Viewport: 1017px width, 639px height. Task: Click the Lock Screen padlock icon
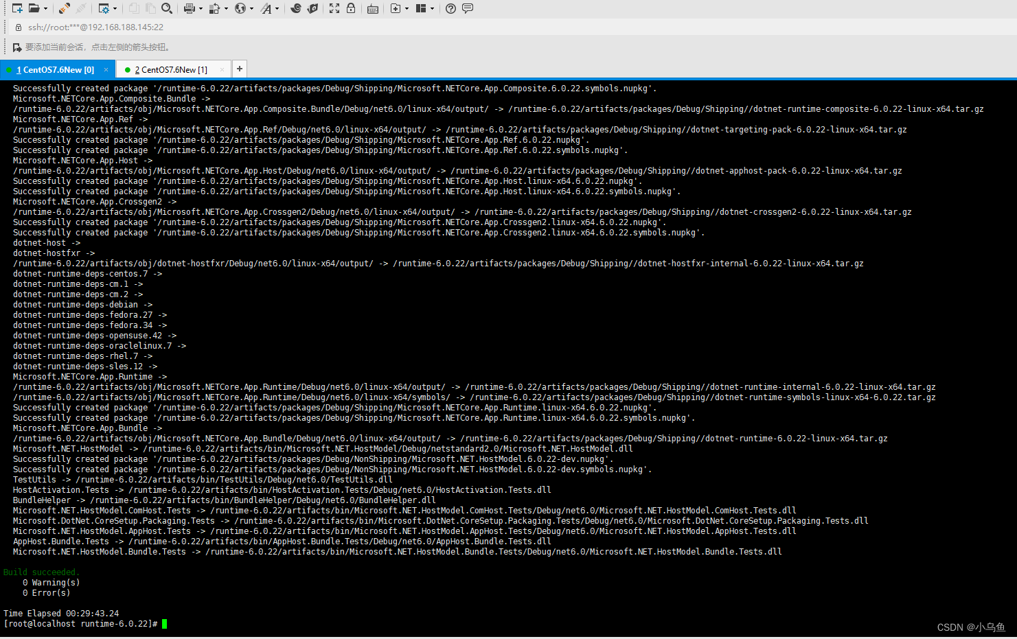[x=351, y=8]
